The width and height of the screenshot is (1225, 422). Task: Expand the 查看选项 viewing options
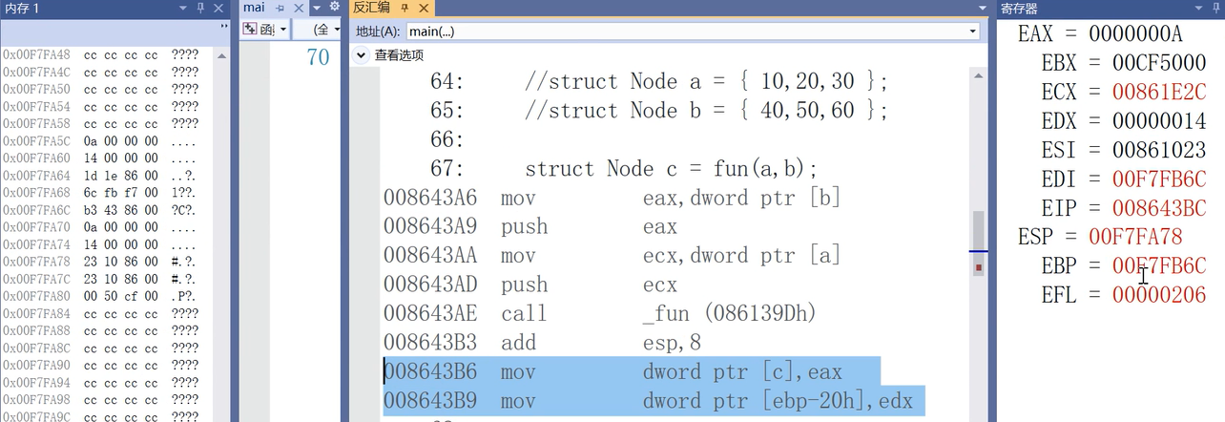point(362,55)
